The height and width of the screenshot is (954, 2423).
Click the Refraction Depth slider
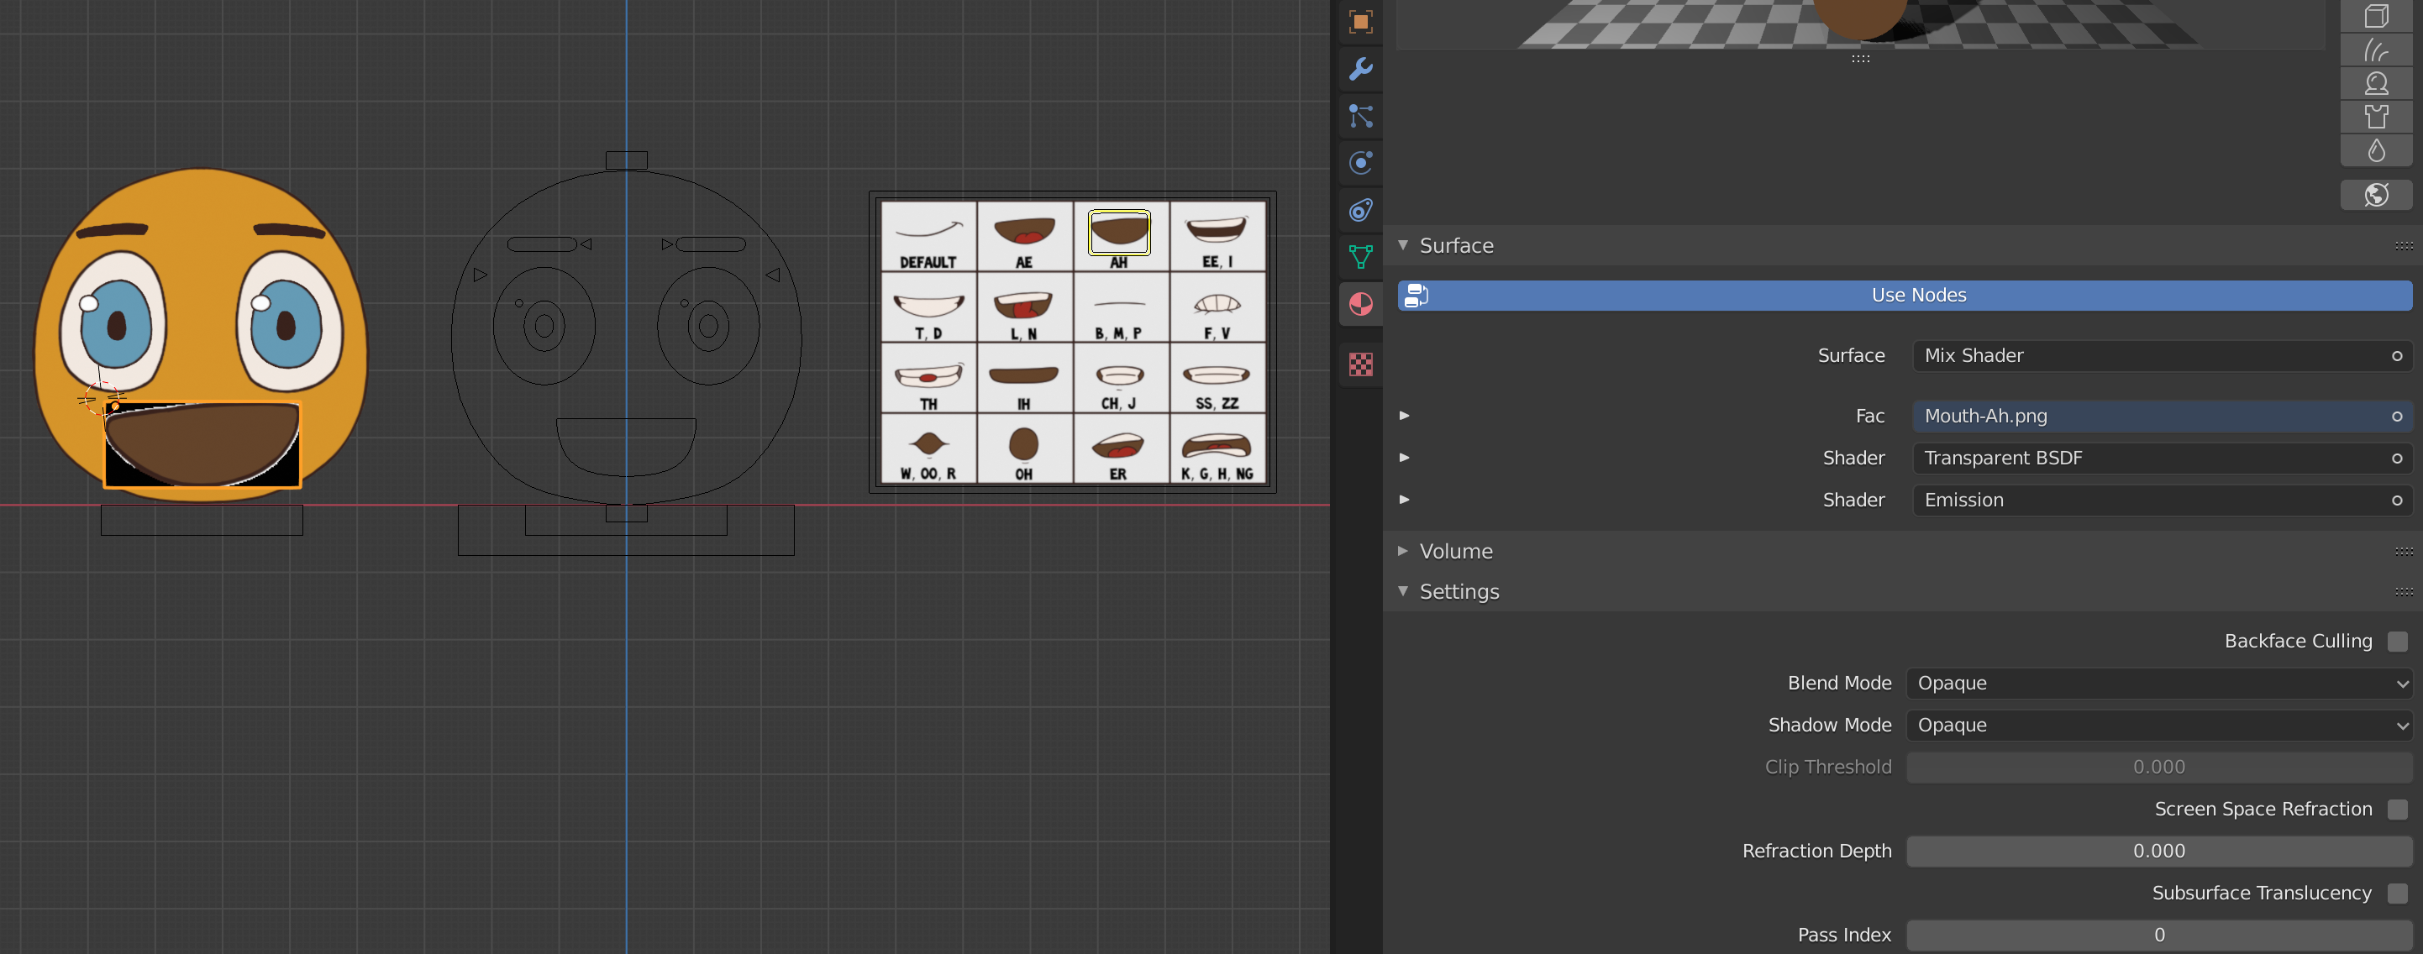(x=2158, y=852)
